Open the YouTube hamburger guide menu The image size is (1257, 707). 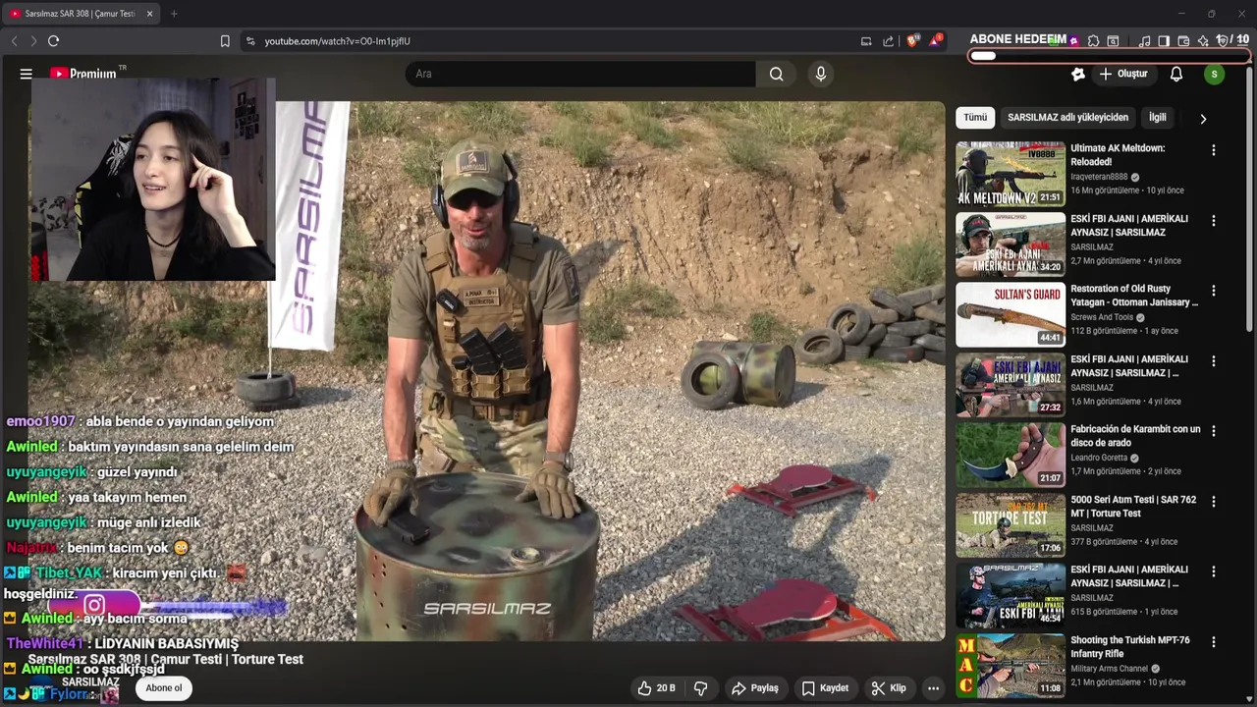(27, 74)
